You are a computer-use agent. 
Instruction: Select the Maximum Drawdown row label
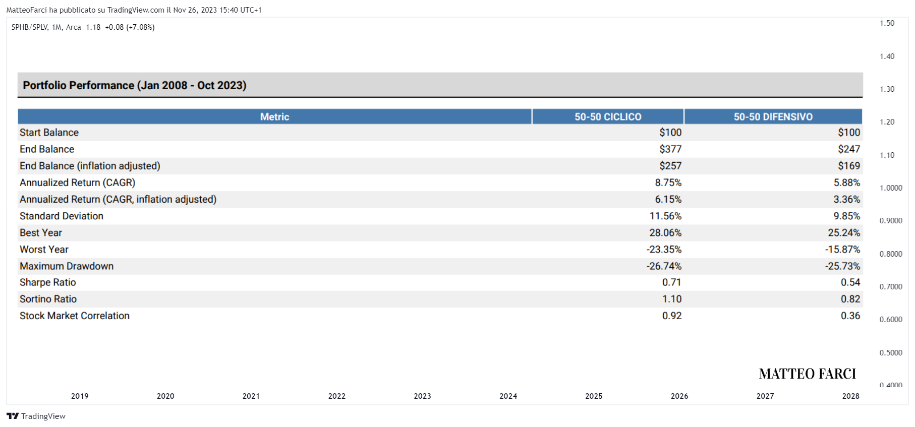click(x=67, y=266)
